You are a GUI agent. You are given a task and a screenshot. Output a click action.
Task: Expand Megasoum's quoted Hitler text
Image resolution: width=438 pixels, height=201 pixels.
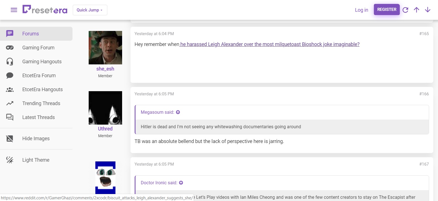(221, 127)
